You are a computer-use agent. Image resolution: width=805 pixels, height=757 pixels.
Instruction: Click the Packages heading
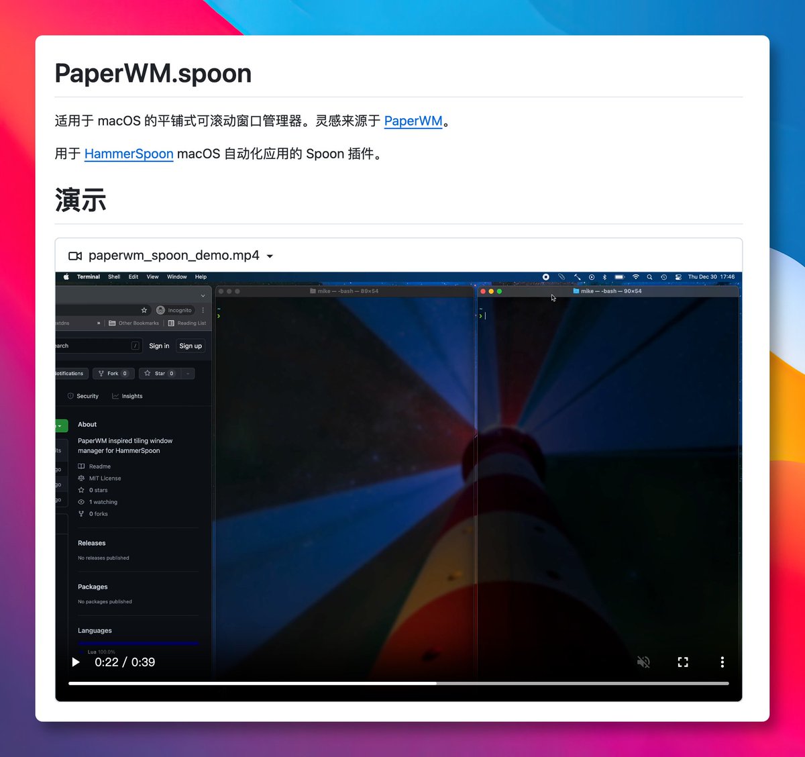93,587
